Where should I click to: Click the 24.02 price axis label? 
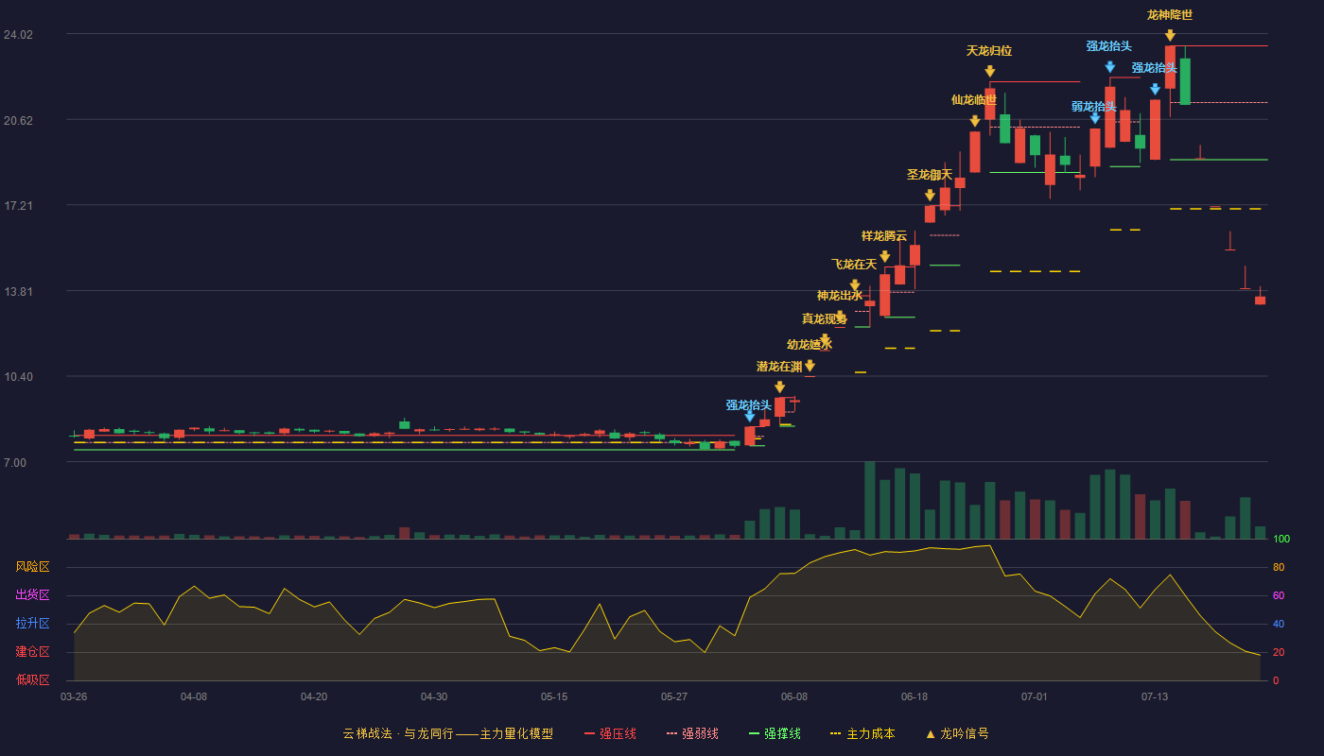coord(18,35)
